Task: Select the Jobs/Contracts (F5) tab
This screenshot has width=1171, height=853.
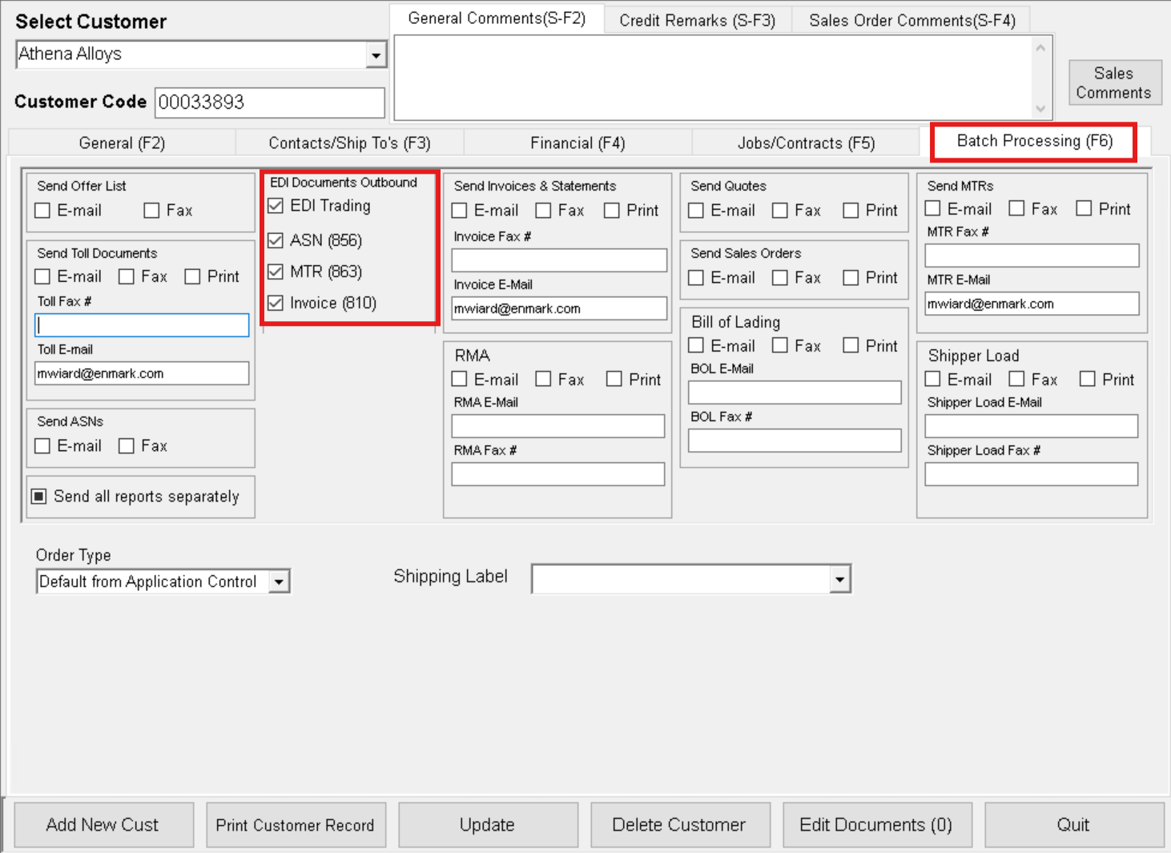Action: click(806, 143)
